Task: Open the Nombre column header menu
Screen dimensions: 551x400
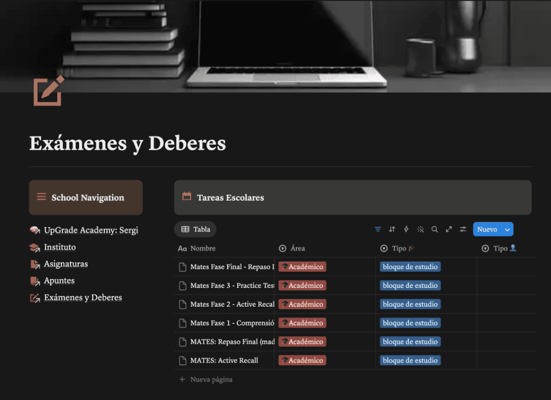Action: 202,249
